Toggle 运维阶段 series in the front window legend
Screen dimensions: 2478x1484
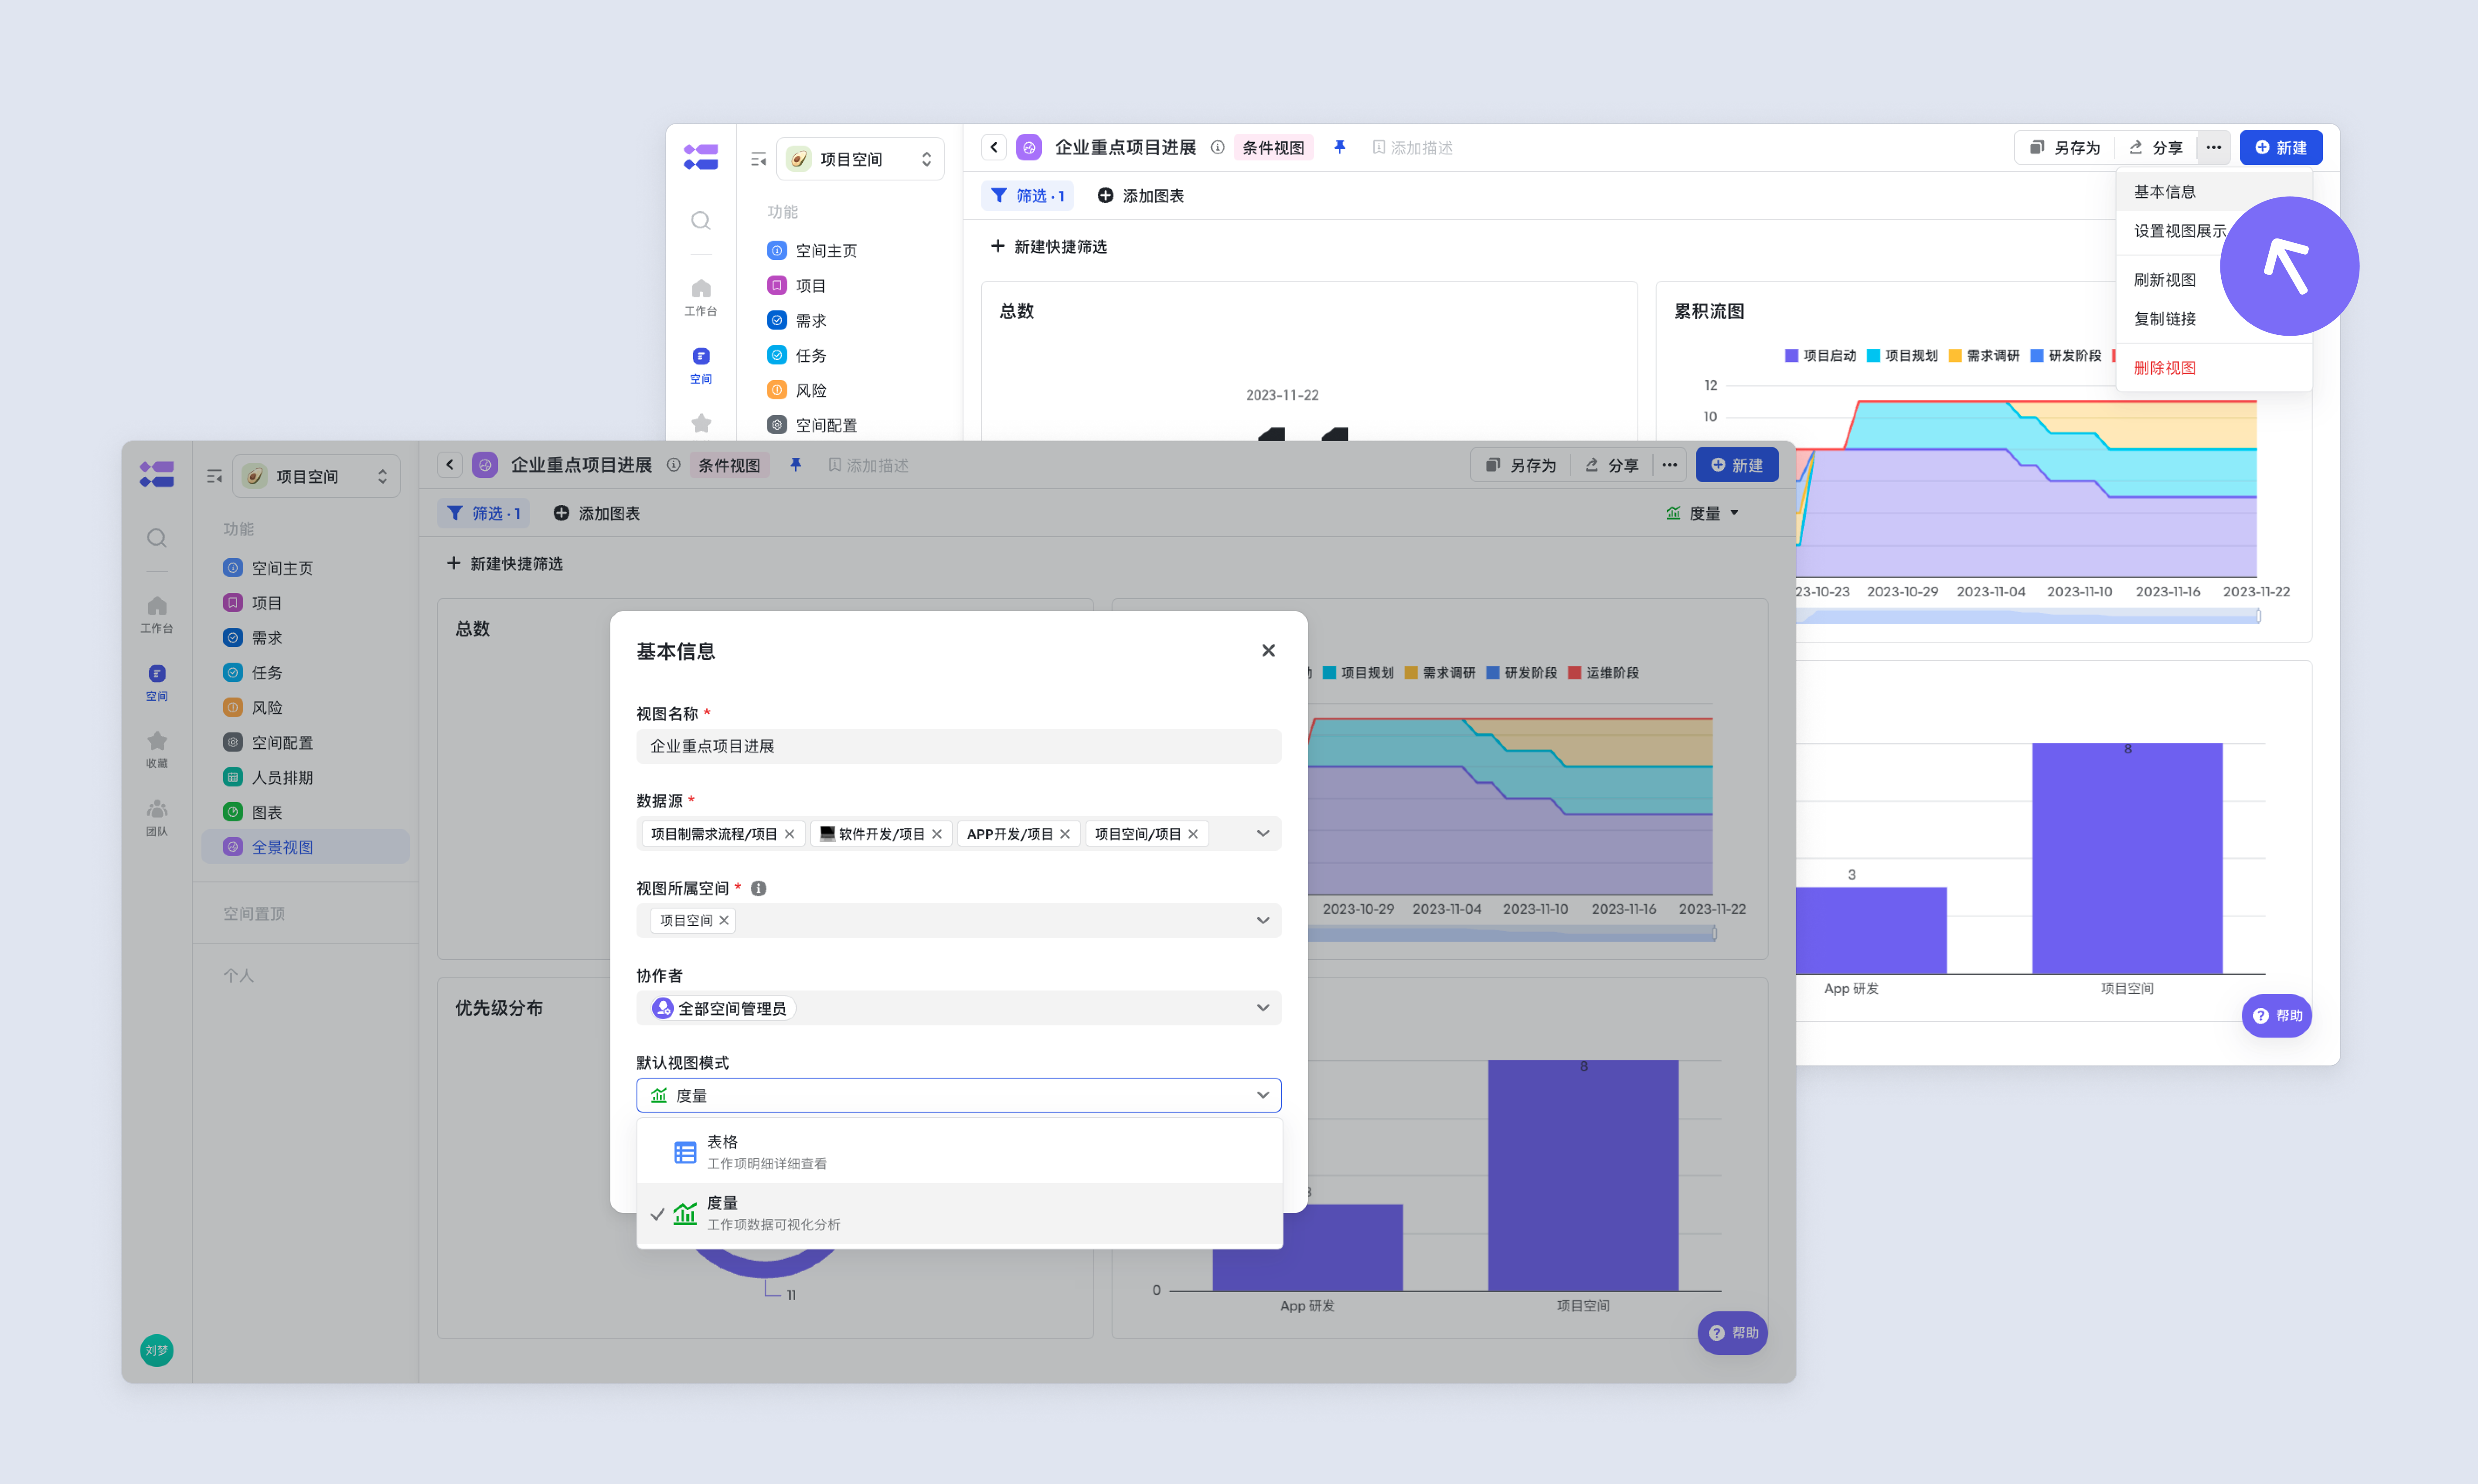(1604, 673)
